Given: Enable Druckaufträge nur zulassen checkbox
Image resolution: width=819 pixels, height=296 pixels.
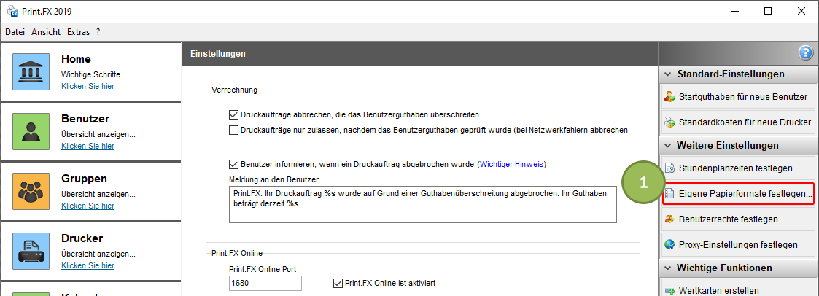Looking at the screenshot, I should pos(233,130).
